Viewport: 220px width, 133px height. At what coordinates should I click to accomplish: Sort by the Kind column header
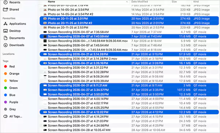196,2
